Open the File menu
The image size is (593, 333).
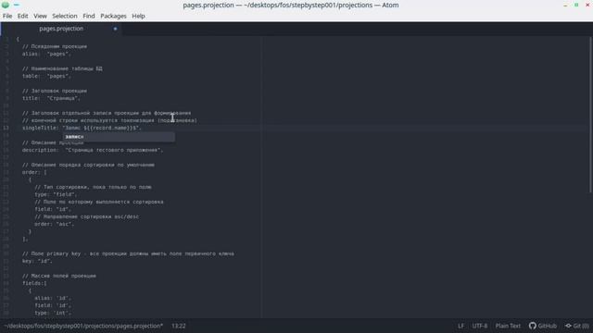click(7, 16)
